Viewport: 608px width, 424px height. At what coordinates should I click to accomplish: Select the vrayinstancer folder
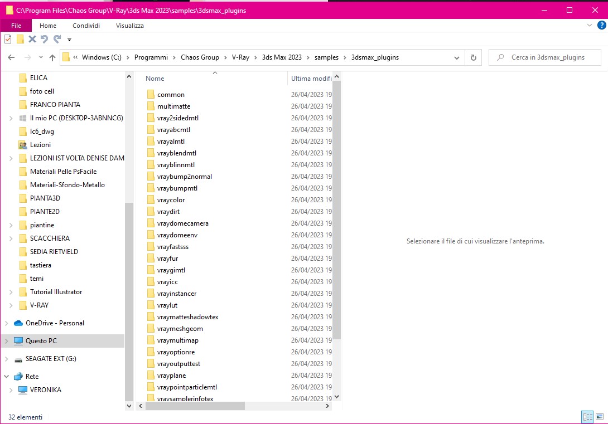coord(177,294)
